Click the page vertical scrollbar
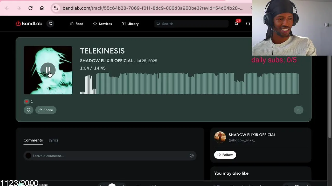 pyautogui.click(x=330, y=97)
